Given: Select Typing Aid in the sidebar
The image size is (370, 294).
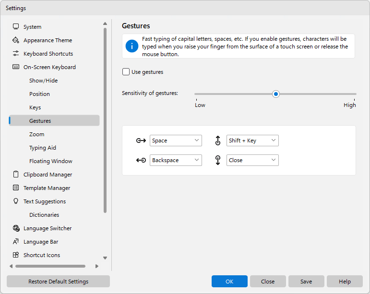Looking at the screenshot, I should pos(43,148).
